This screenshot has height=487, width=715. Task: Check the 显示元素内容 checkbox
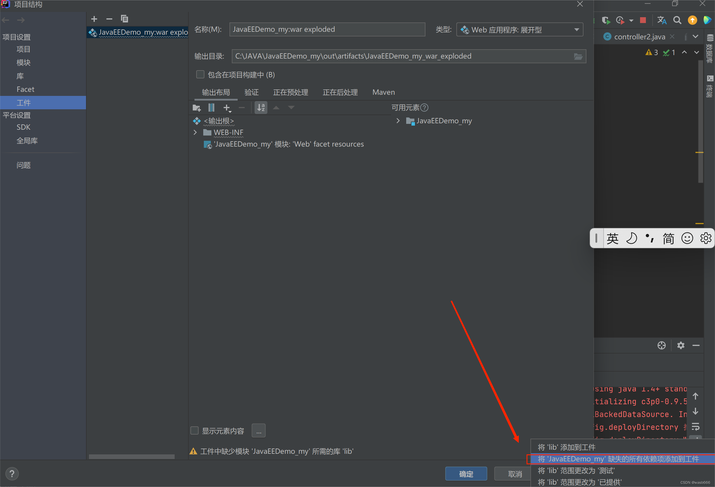[194, 430]
